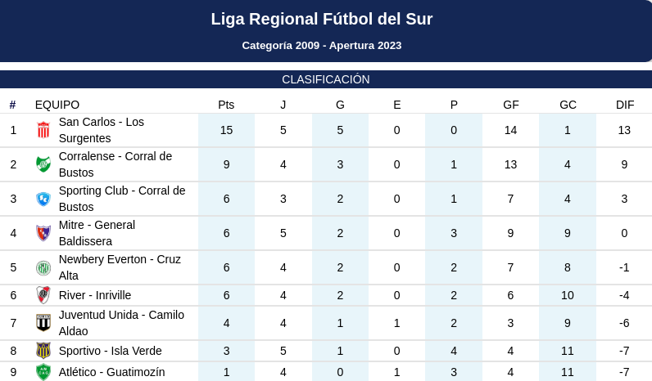Click the Sporting Club light blue crest
652x381 pixels.
(x=43, y=199)
